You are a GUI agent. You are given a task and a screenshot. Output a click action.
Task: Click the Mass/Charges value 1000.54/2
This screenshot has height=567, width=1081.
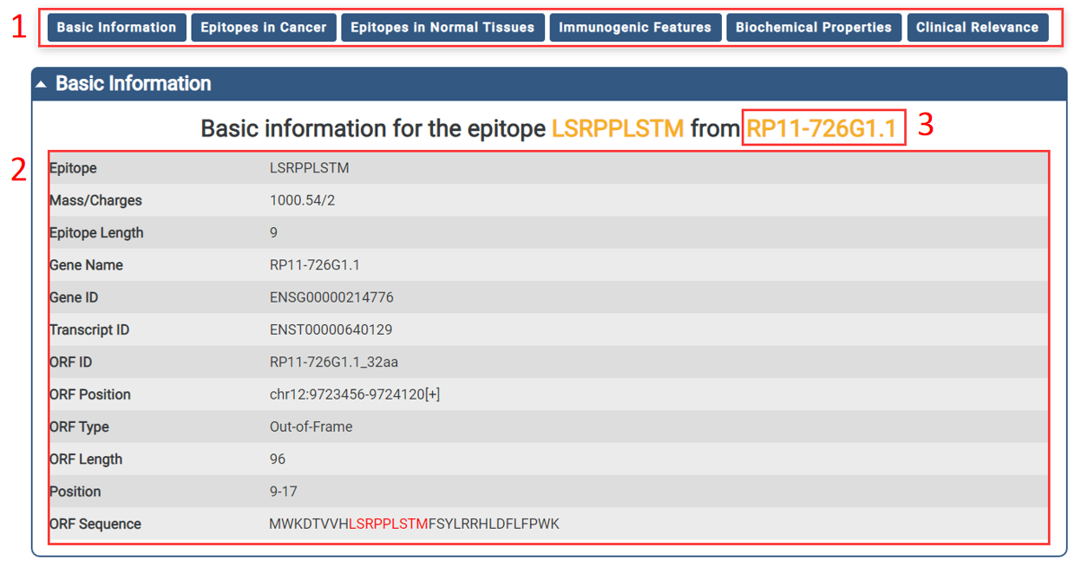(302, 200)
